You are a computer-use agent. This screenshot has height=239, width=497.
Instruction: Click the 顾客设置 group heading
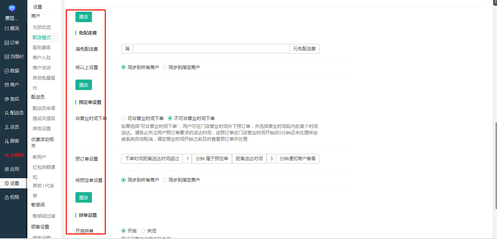[x=40, y=227]
